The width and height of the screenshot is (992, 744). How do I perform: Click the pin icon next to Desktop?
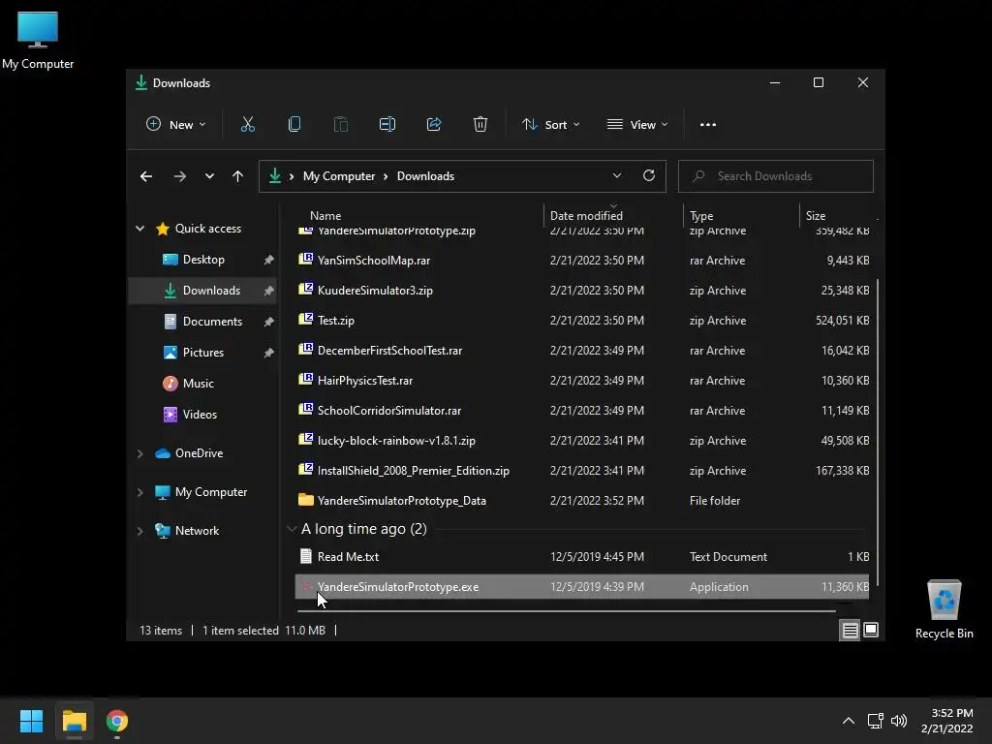pyautogui.click(x=268, y=260)
